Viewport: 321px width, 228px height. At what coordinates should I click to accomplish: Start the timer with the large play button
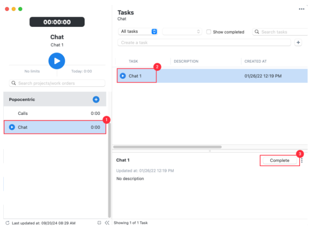click(x=57, y=61)
